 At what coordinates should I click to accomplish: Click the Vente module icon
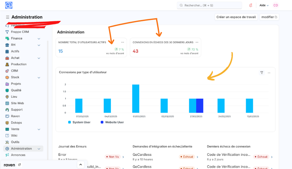(7, 129)
